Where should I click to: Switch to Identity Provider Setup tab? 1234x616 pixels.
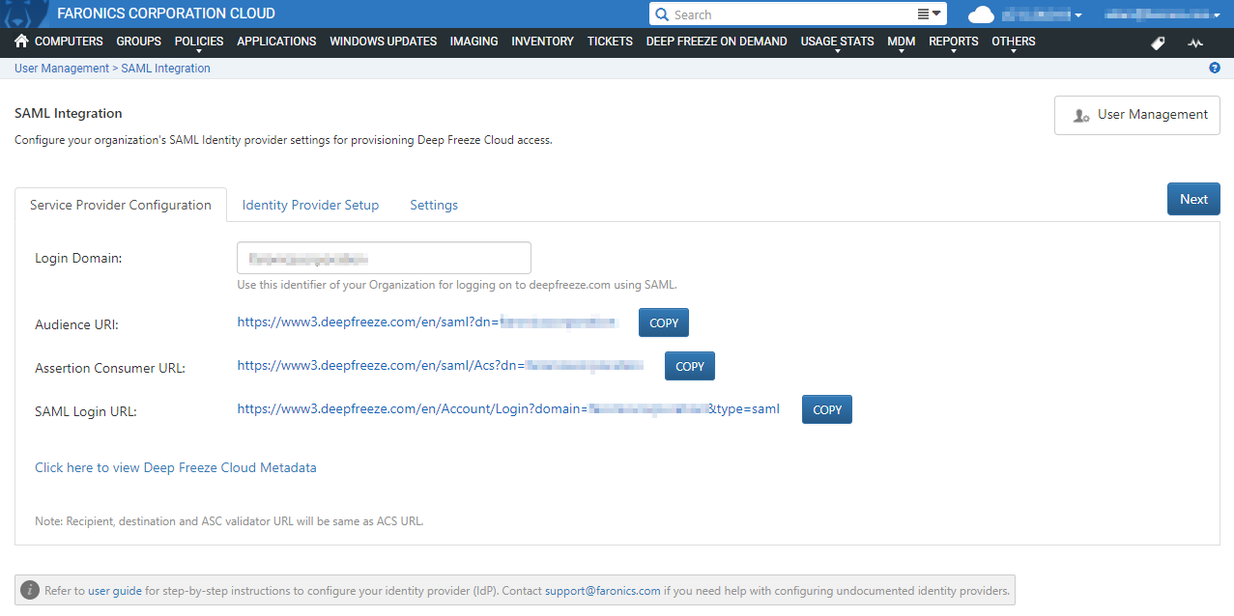coord(310,205)
